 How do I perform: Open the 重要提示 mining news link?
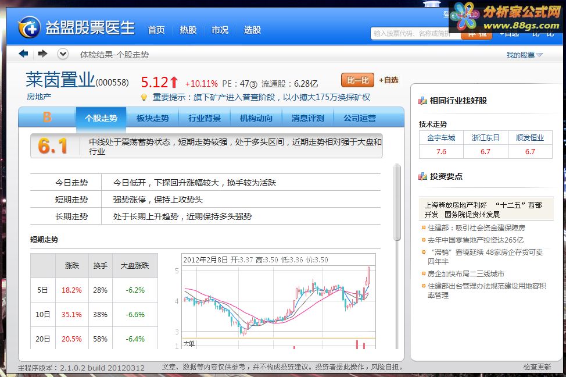coord(261,97)
